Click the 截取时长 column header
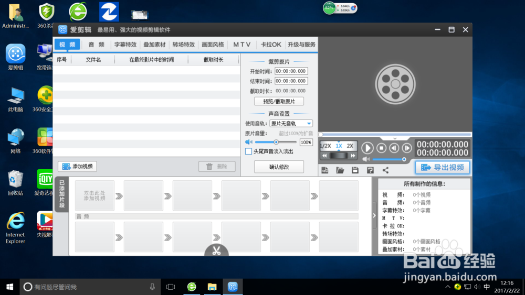 coord(213,60)
